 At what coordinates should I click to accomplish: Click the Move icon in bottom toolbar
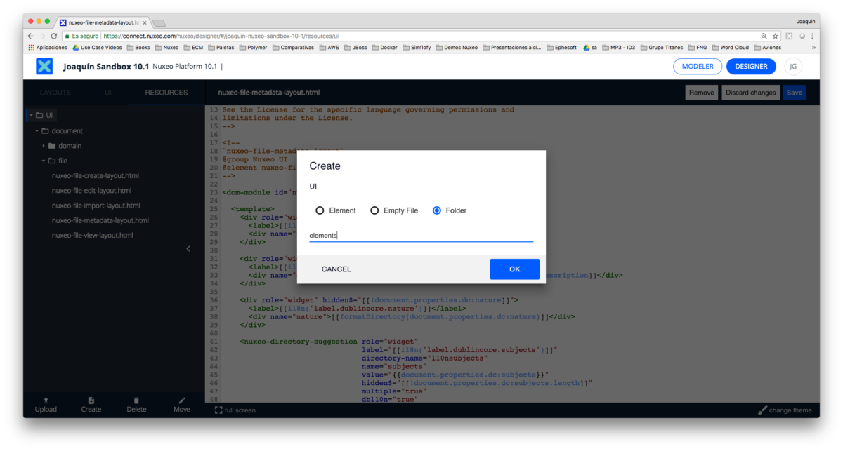(182, 400)
